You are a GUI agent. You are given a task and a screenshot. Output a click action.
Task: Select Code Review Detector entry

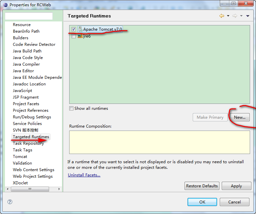point(34,45)
